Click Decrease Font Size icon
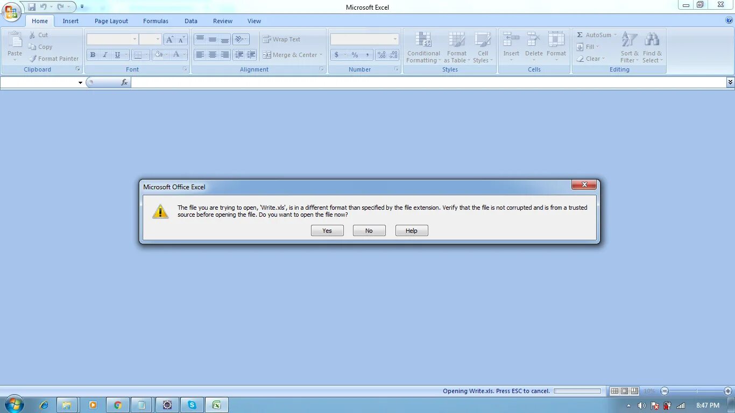The height and width of the screenshot is (413, 735). [181, 39]
